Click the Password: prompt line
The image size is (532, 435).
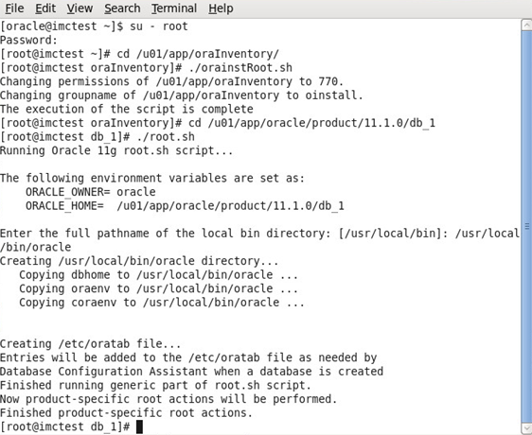pos(28,40)
